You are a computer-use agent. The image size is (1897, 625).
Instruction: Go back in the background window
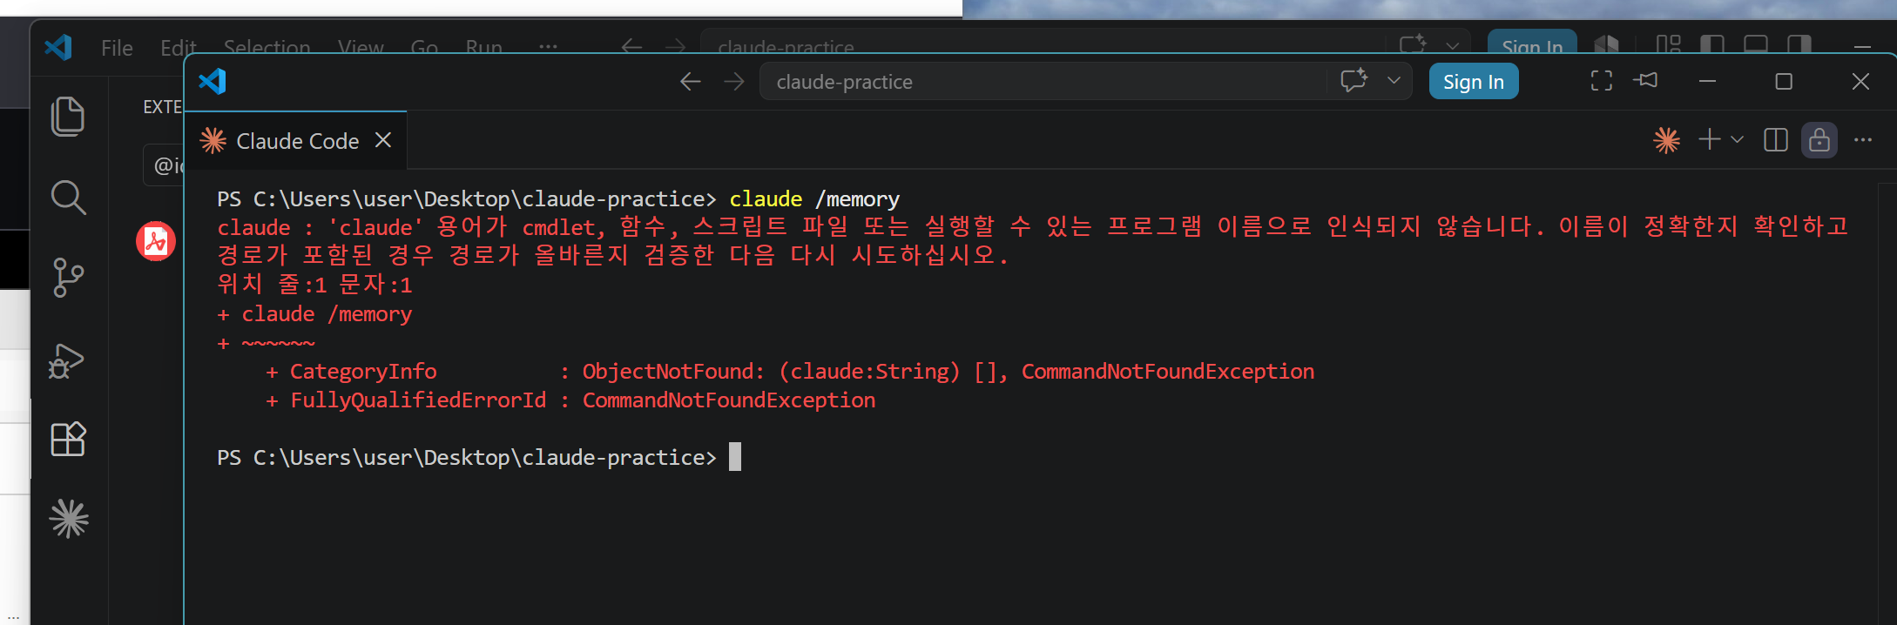click(x=631, y=46)
